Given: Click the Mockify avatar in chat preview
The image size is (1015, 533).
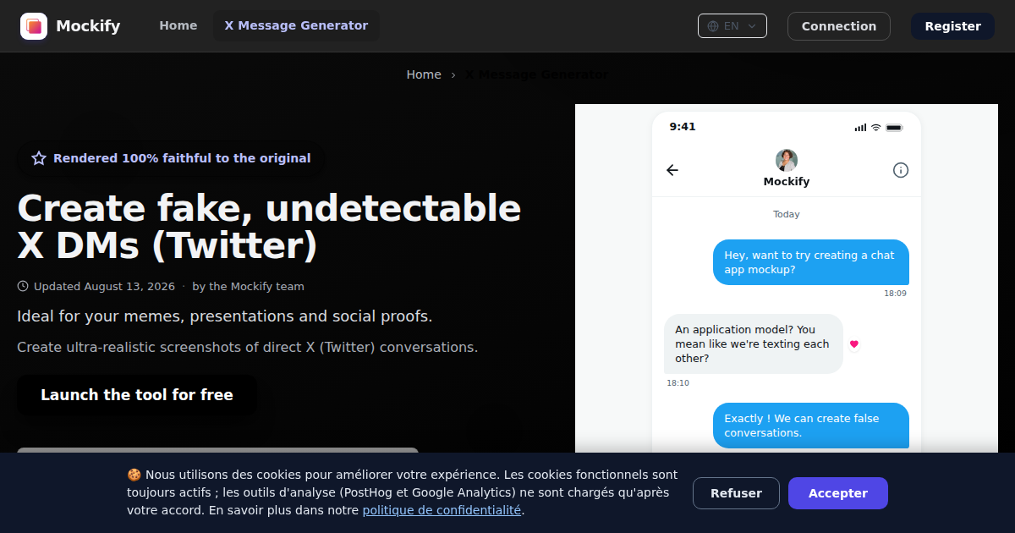Looking at the screenshot, I should pyautogui.click(x=787, y=160).
